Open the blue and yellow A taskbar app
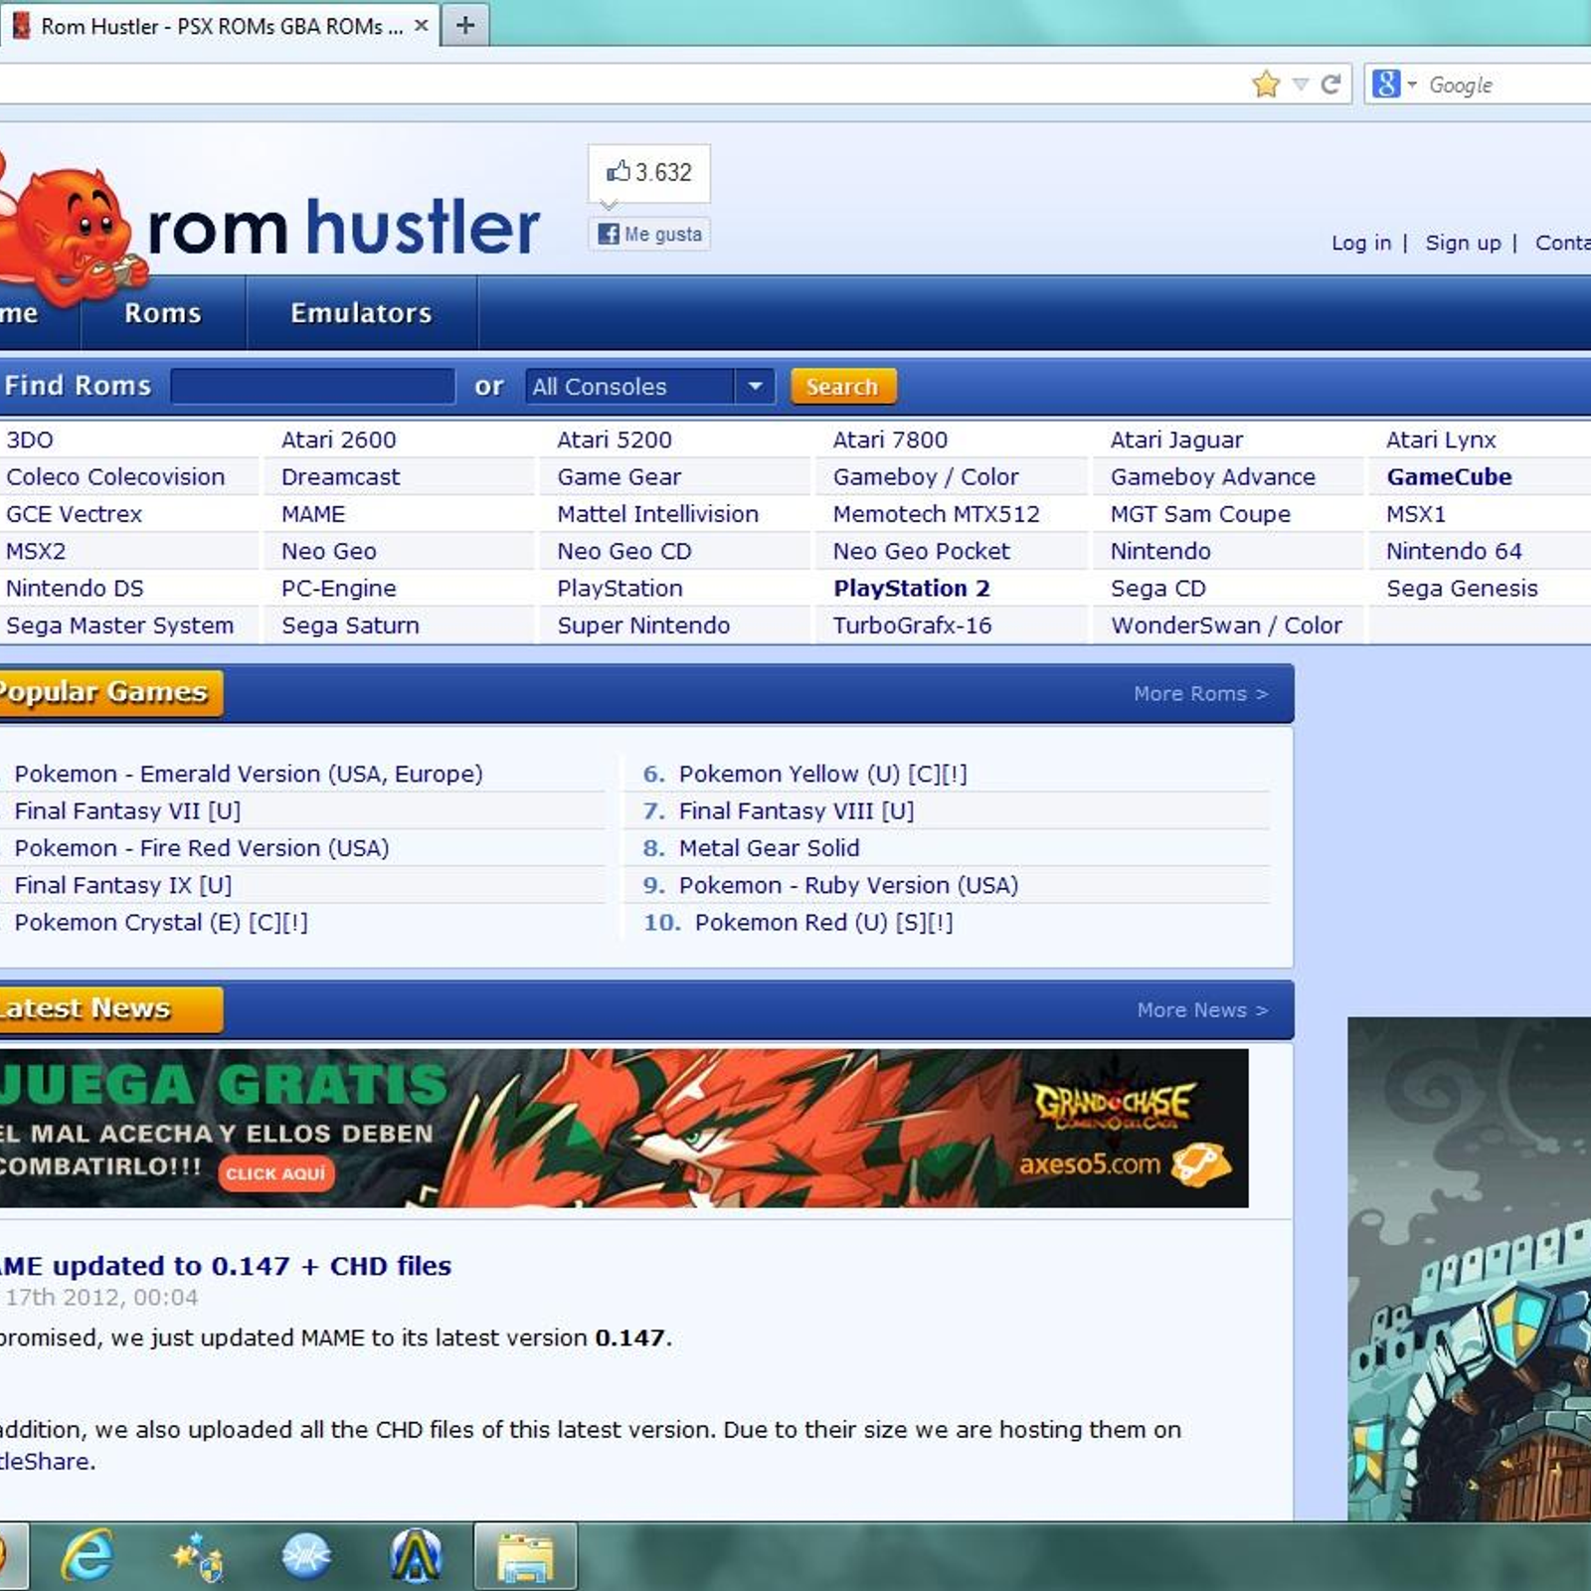 (416, 1556)
